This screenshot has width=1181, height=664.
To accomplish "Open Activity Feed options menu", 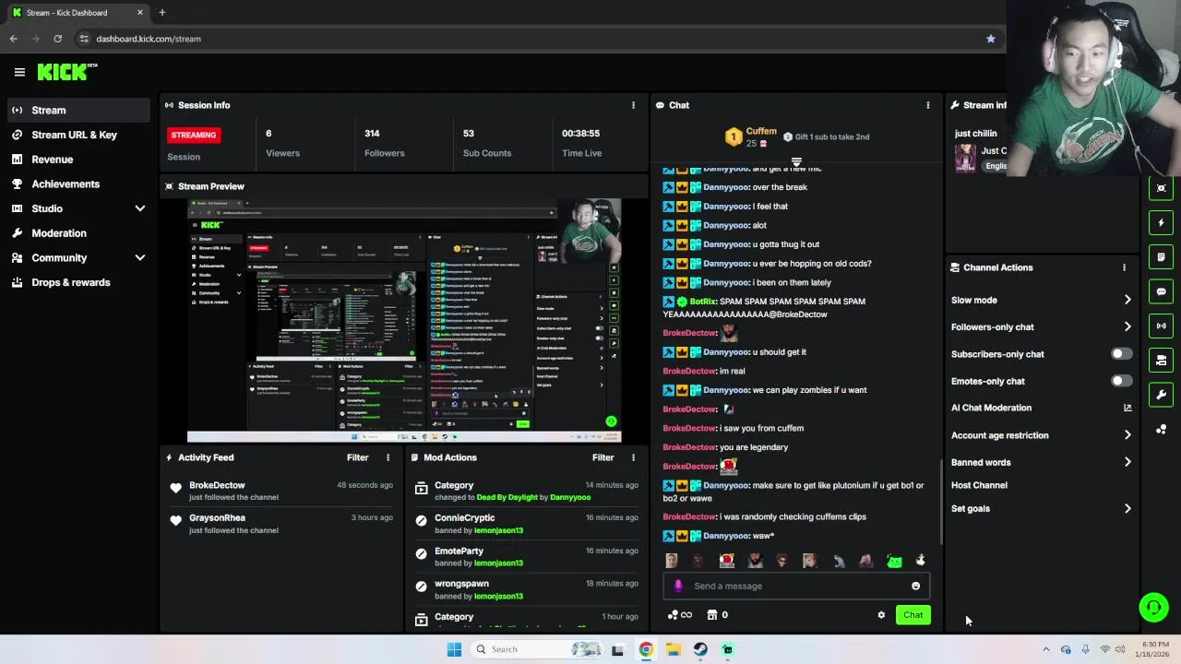I will [388, 457].
